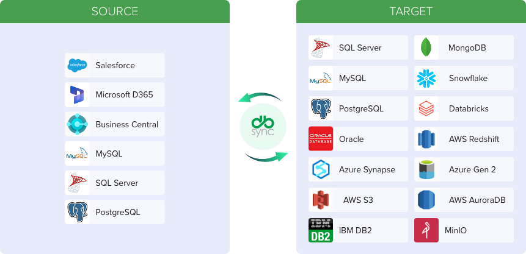Click the AWS AuroraDB blue icon
Image resolution: width=526 pixels, height=254 pixels.
coord(426,200)
